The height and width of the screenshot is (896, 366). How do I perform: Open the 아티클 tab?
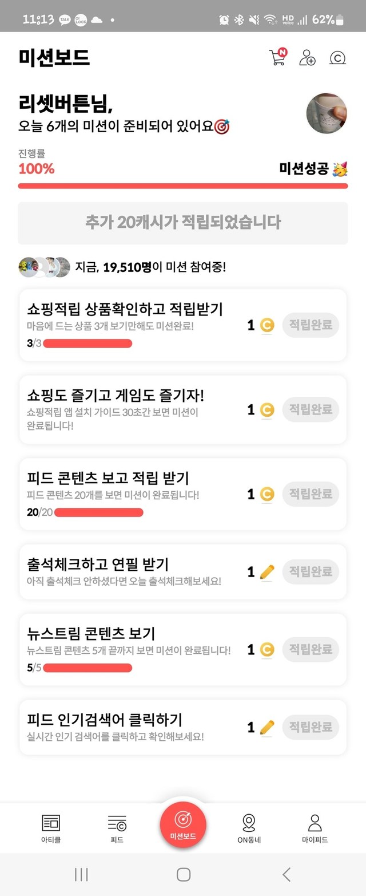pos(51,828)
